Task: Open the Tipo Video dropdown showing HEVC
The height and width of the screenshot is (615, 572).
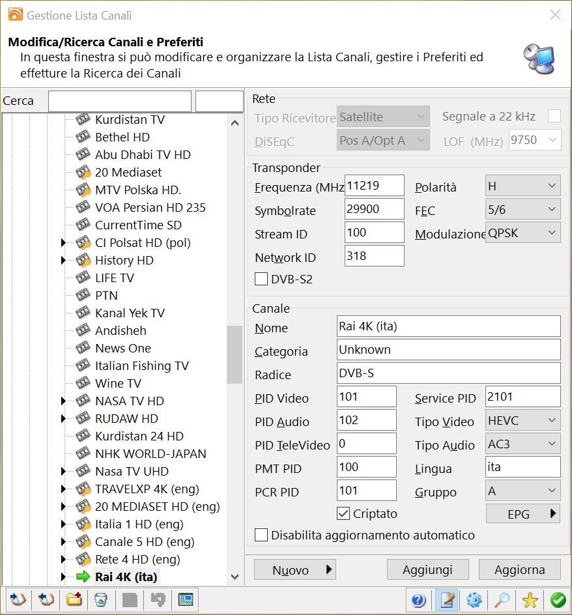Action: point(523,420)
